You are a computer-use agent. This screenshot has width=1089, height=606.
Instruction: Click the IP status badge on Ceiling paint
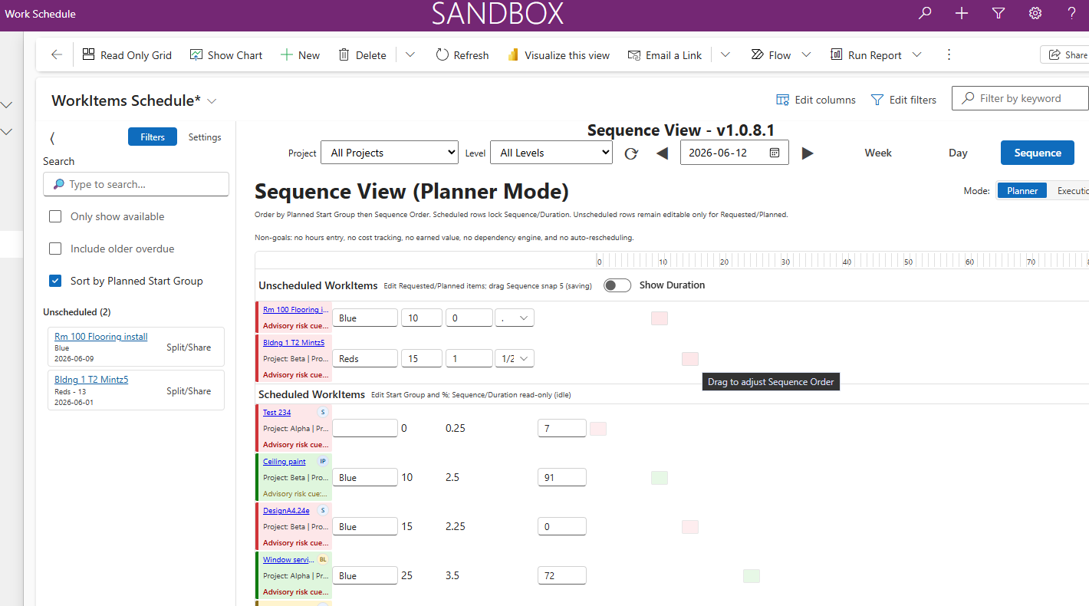pos(323,461)
